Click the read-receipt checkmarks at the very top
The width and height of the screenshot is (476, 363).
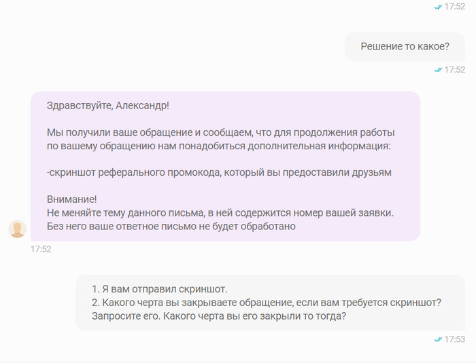pos(438,6)
